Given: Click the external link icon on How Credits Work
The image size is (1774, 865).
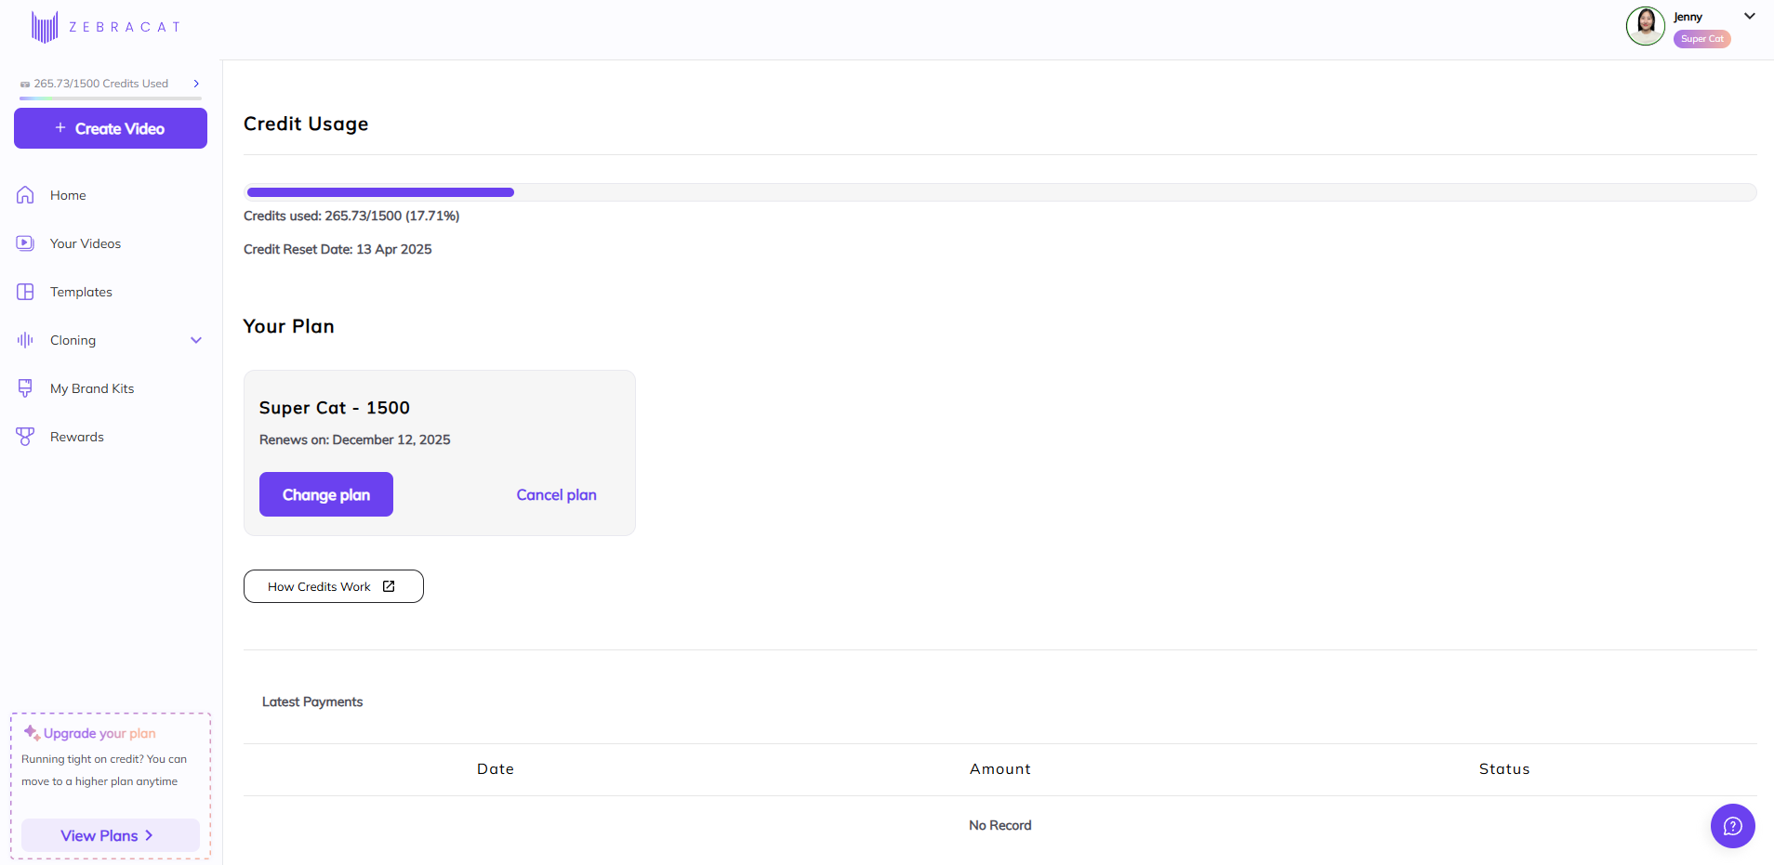Looking at the screenshot, I should [x=389, y=586].
